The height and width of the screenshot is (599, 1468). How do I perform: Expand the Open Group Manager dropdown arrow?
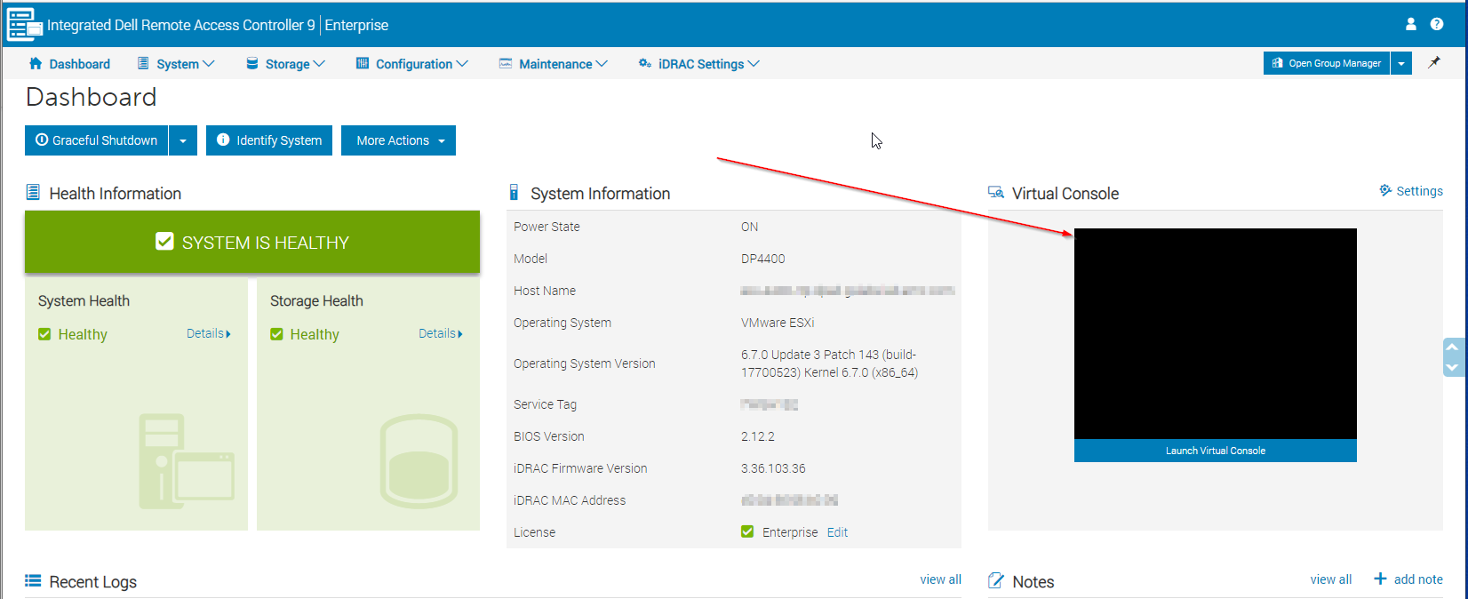click(x=1401, y=63)
